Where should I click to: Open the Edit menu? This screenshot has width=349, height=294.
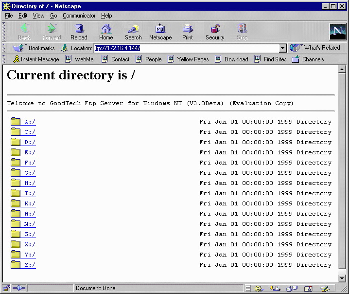click(23, 16)
